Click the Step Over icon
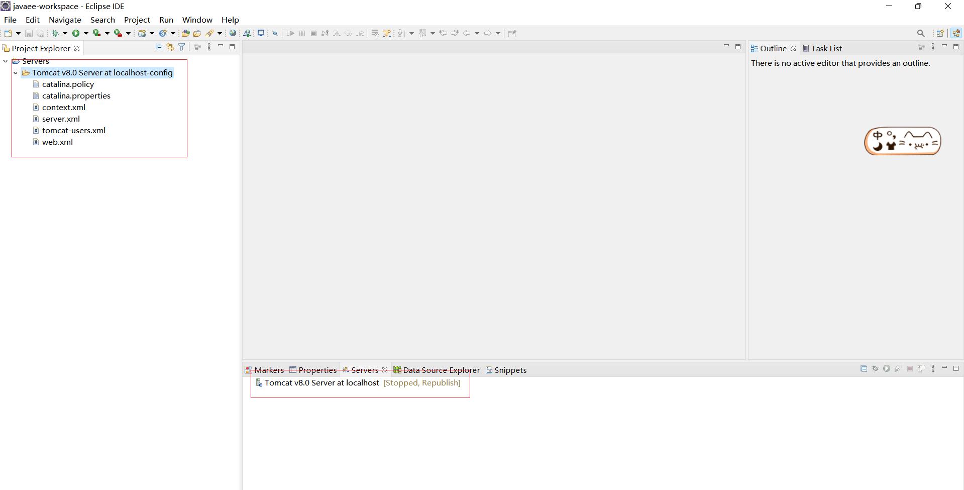Viewport: 964px width, 490px height. (348, 33)
